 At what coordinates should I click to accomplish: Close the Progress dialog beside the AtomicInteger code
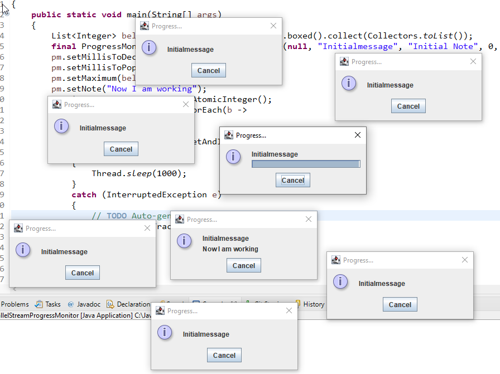point(186,104)
